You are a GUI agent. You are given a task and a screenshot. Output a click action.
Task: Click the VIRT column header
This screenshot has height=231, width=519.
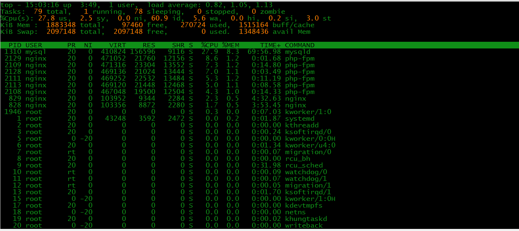(x=118, y=45)
